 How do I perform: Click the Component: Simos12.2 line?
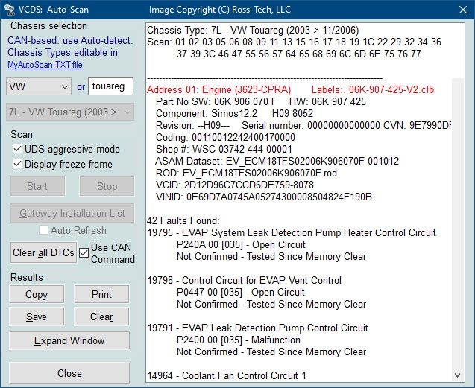coord(234,113)
